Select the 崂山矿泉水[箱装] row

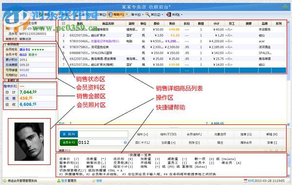(x=173, y=65)
